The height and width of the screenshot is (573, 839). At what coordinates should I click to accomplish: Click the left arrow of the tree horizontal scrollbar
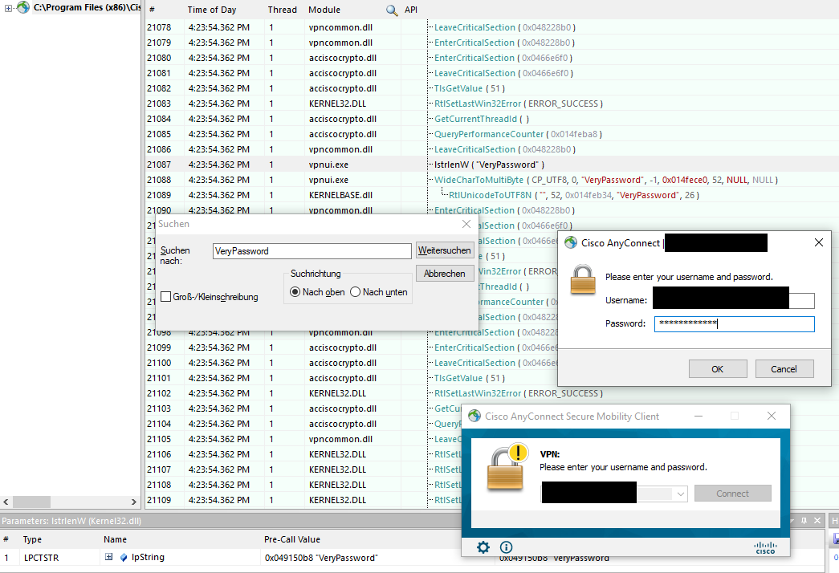6,502
